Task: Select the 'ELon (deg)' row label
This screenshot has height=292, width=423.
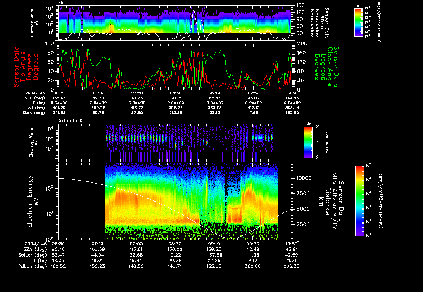Action: [34, 113]
